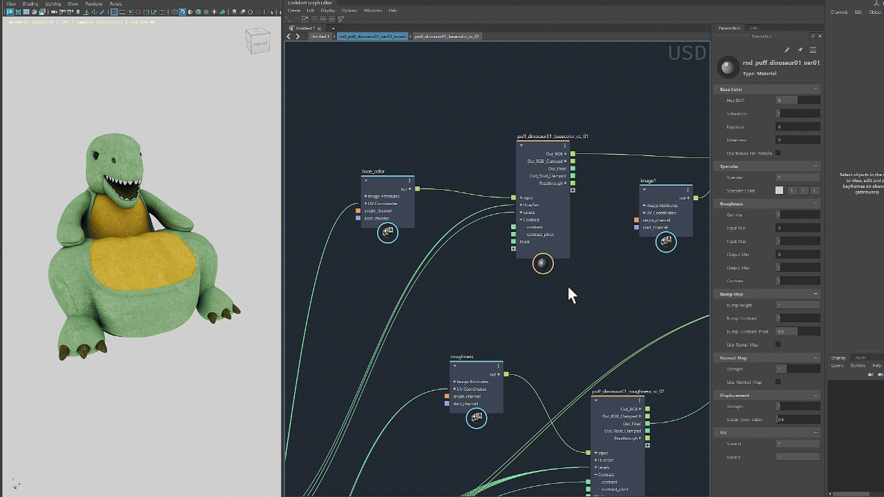Viewport: 884px width, 497px height.
Task: Collapse the Base Color section
Action: point(815,89)
